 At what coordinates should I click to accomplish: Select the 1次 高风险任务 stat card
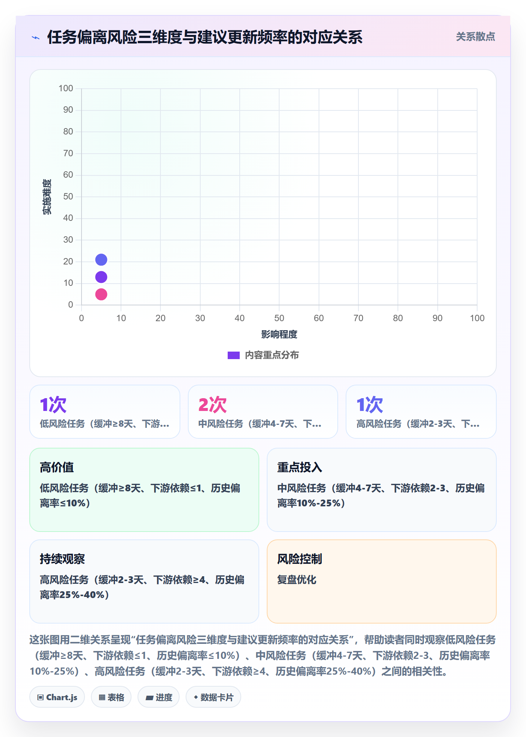tap(421, 412)
